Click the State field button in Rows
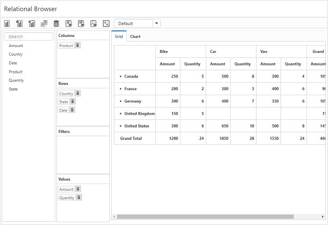 pyautogui.click(x=63, y=102)
